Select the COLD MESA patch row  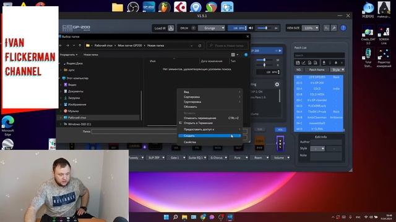319,94
